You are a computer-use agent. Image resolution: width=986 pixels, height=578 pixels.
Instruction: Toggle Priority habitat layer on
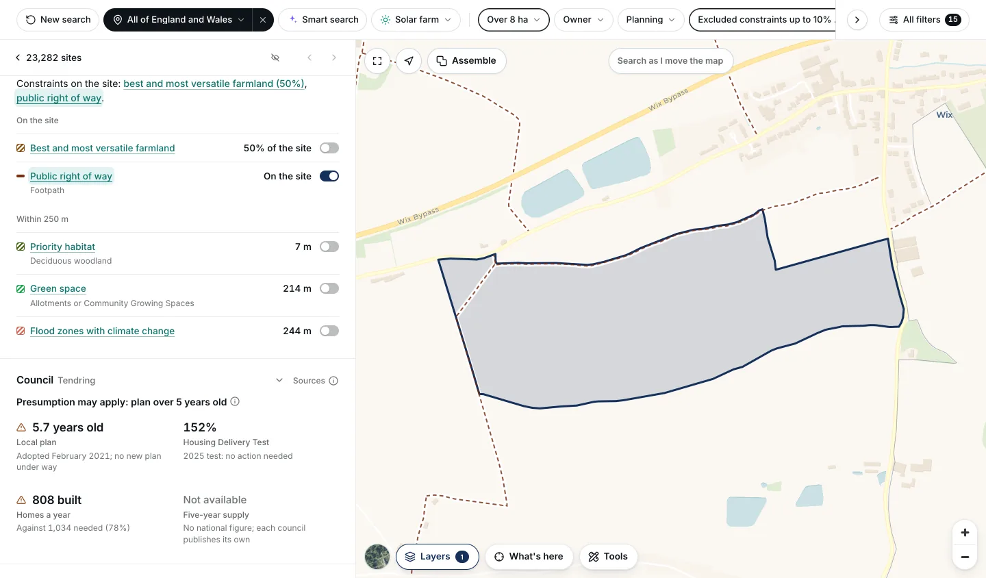(329, 247)
